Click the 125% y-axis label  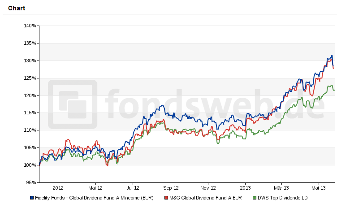tap(30, 78)
